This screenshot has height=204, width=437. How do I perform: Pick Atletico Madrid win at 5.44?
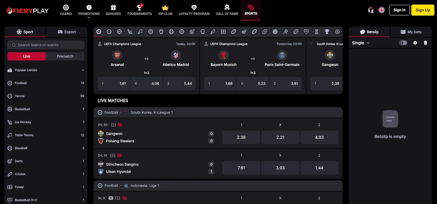[x=179, y=83]
